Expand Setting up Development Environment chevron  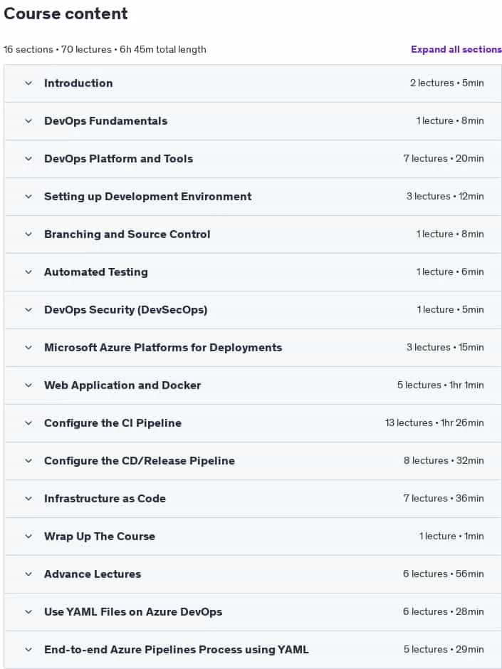coord(28,197)
